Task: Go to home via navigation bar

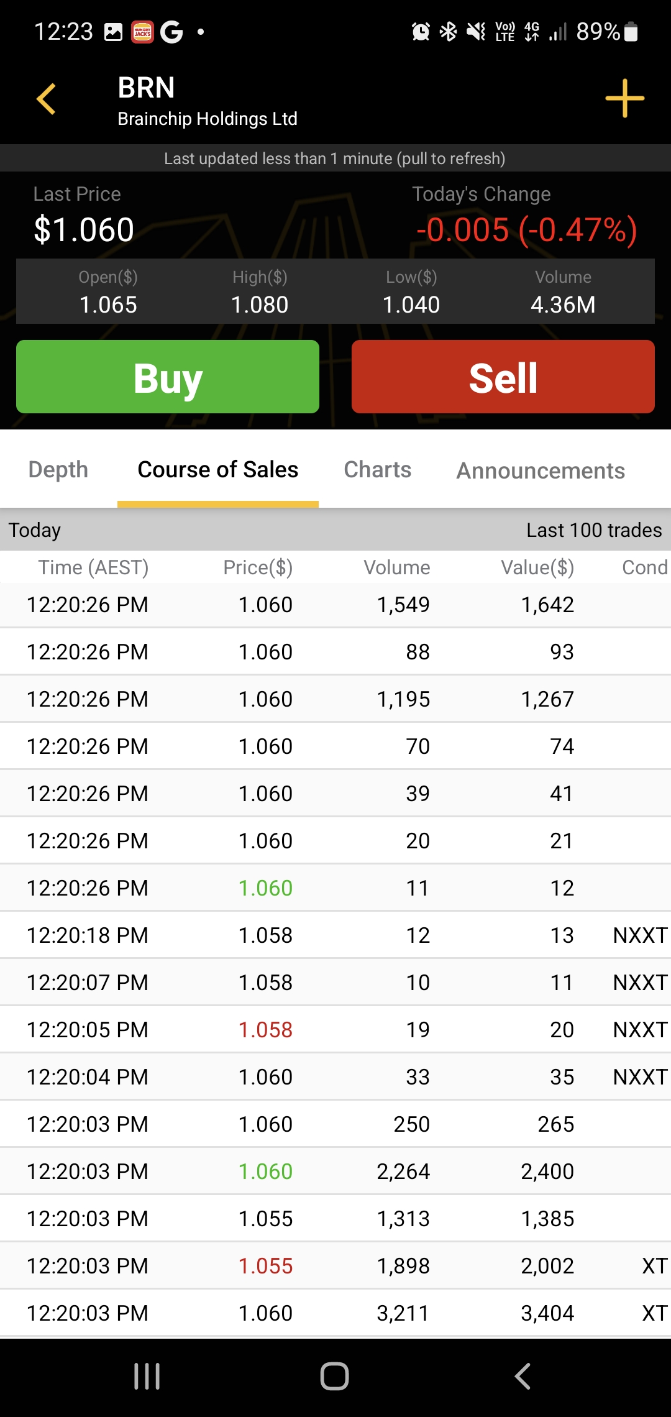Action: pyautogui.click(x=335, y=1376)
